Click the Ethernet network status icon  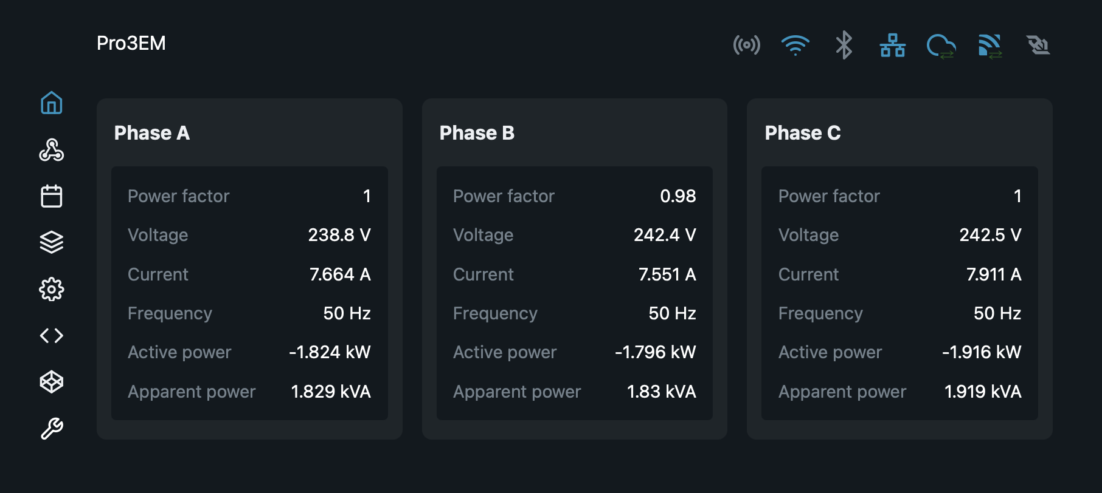pyautogui.click(x=893, y=45)
